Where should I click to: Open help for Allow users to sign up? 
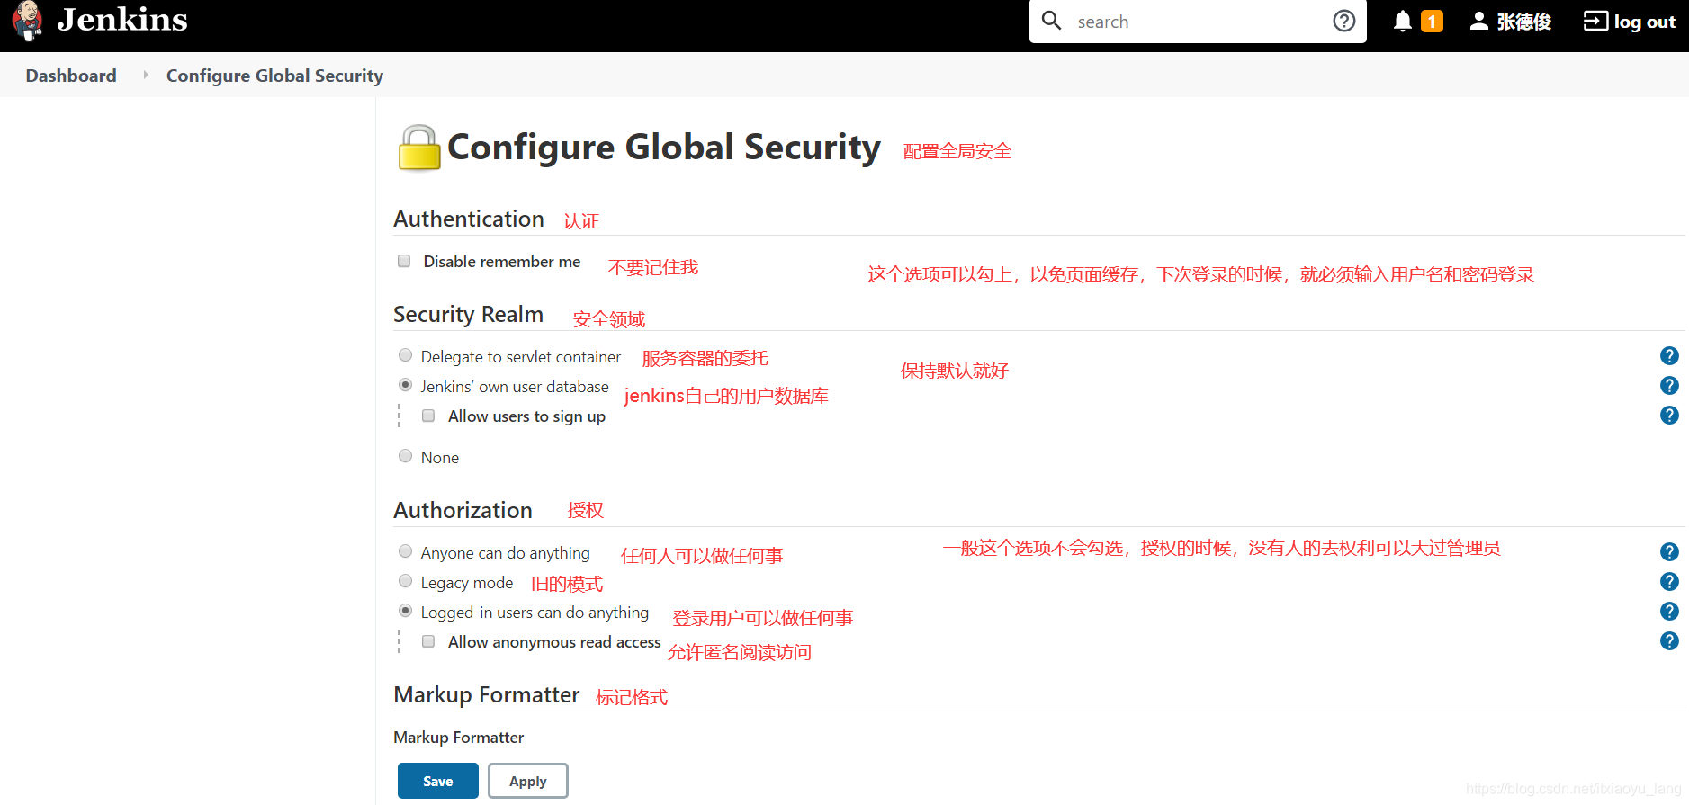(1669, 416)
